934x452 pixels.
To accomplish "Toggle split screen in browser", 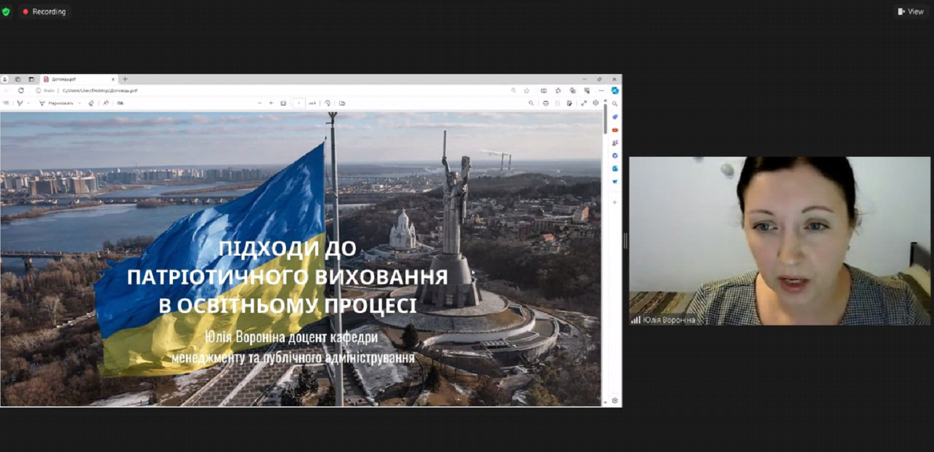I will tap(544, 90).
